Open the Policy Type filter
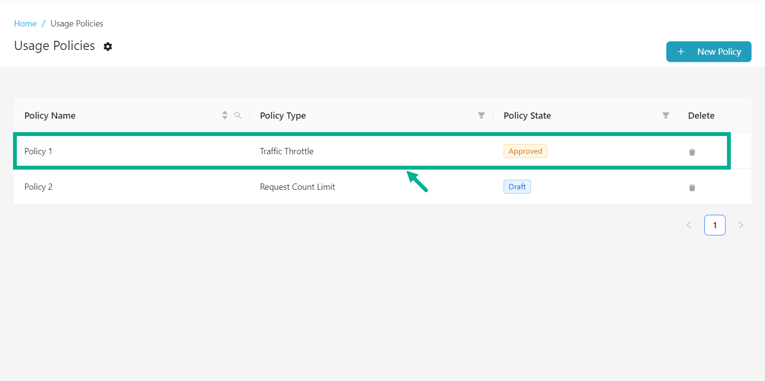The height and width of the screenshot is (381, 765). click(x=481, y=115)
